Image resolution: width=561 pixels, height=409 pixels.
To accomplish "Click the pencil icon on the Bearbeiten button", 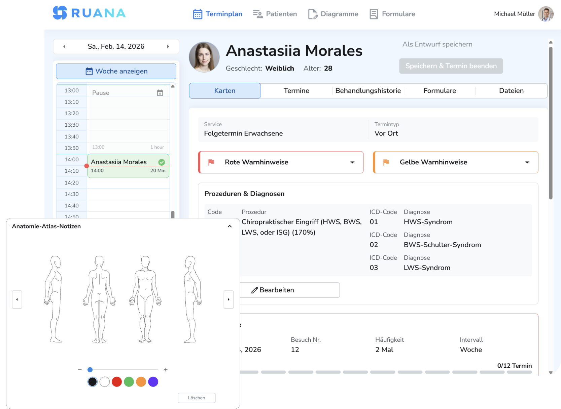I will click(x=255, y=290).
